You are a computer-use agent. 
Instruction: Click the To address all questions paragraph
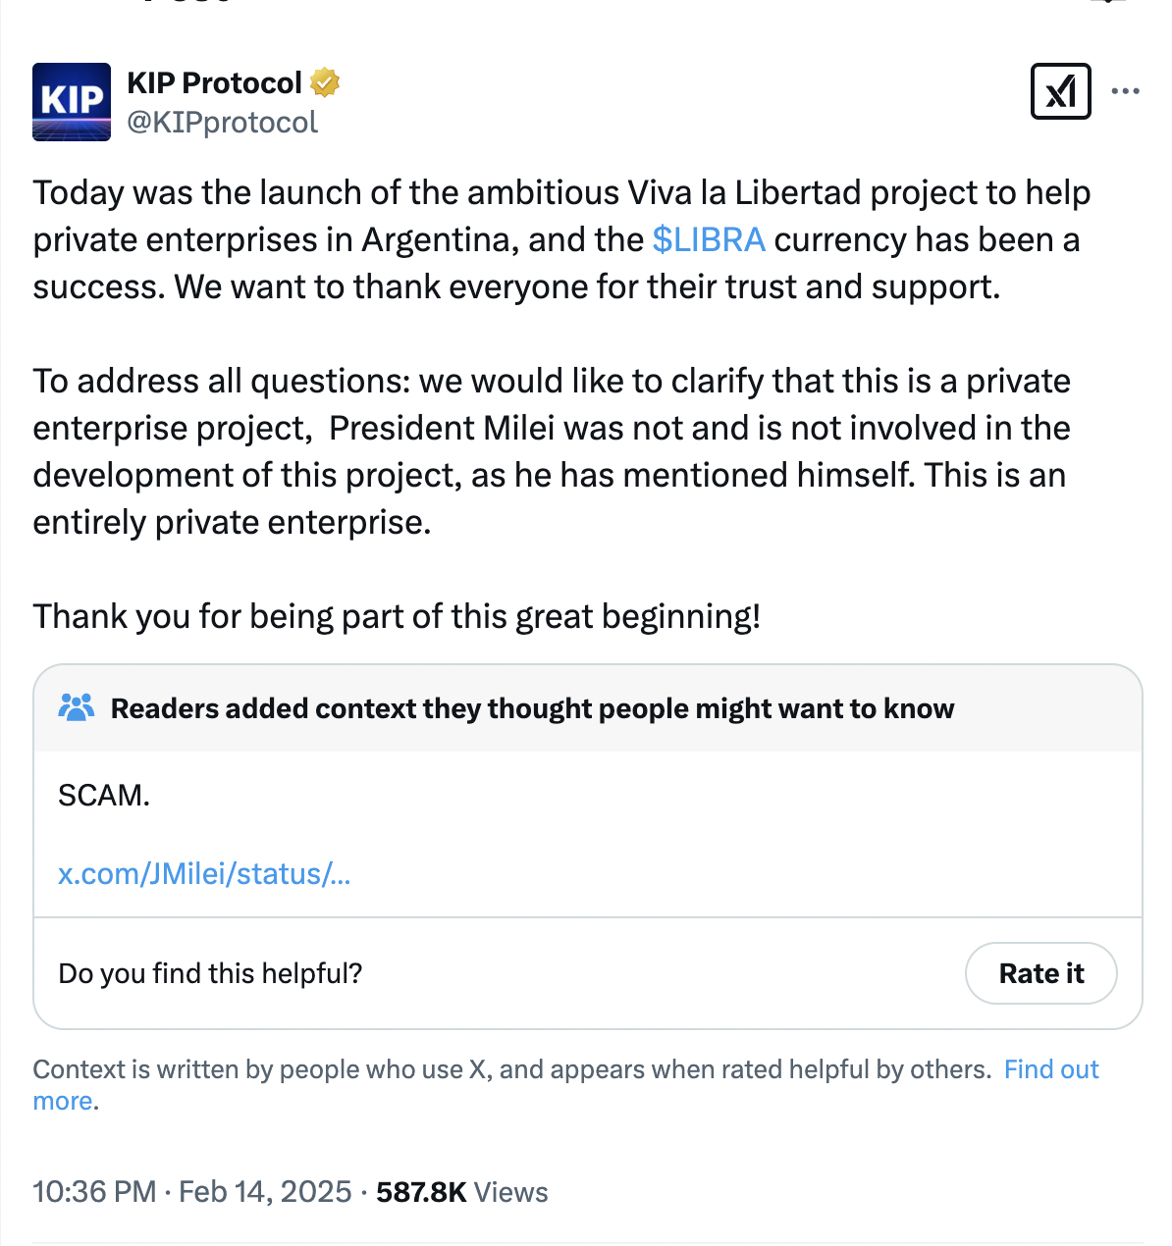pos(550,451)
